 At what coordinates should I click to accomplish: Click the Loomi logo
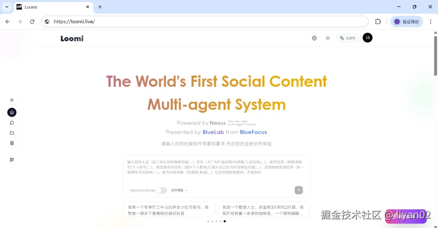tap(72, 38)
